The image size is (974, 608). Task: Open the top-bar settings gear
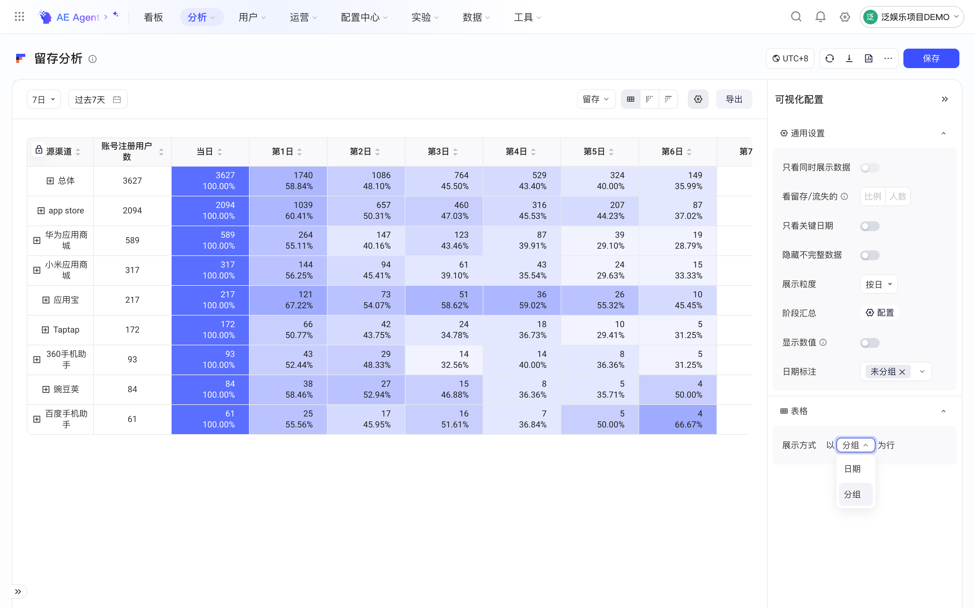[845, 17]
